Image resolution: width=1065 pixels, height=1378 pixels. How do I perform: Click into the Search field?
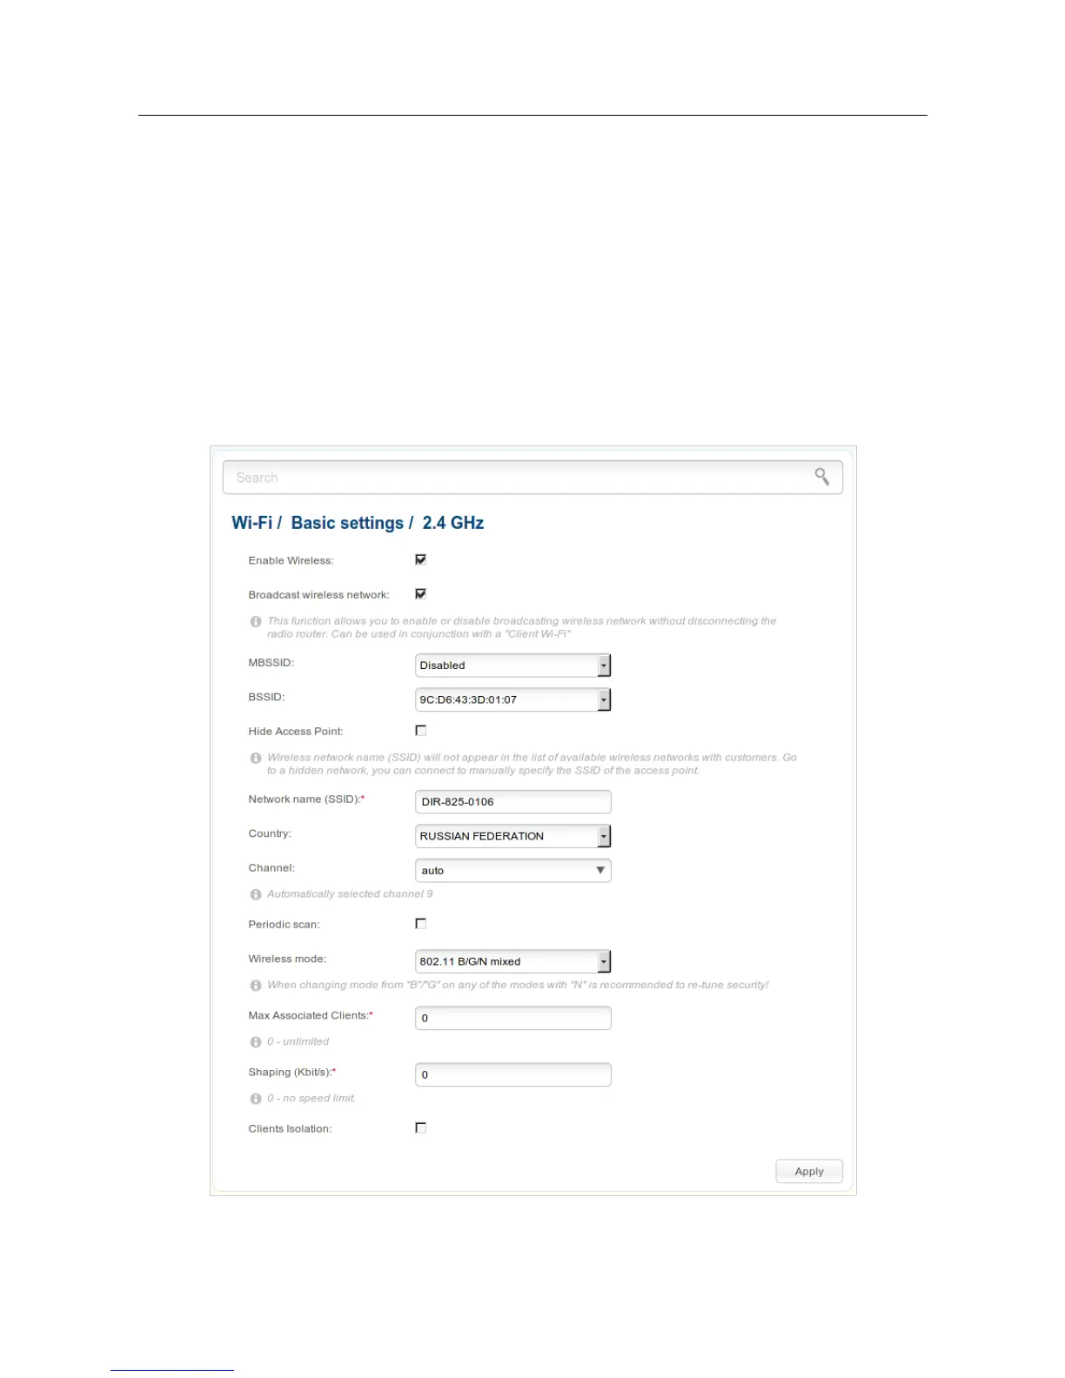[532, 478]
